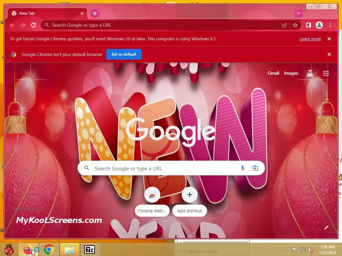
Task: Open the Chrome three-dot menu
Action: point(330,25)
